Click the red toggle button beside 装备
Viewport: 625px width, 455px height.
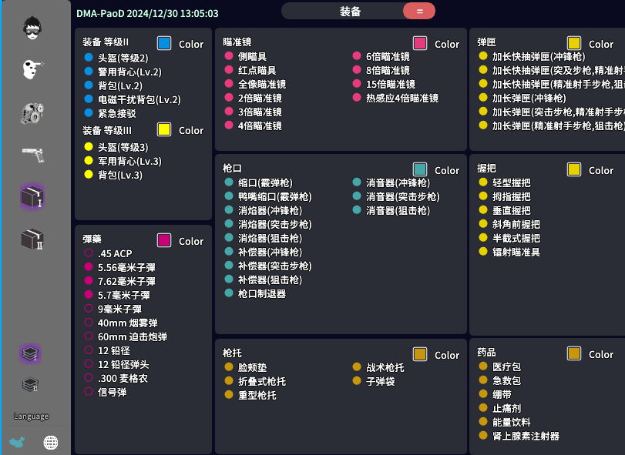(419, 11)
